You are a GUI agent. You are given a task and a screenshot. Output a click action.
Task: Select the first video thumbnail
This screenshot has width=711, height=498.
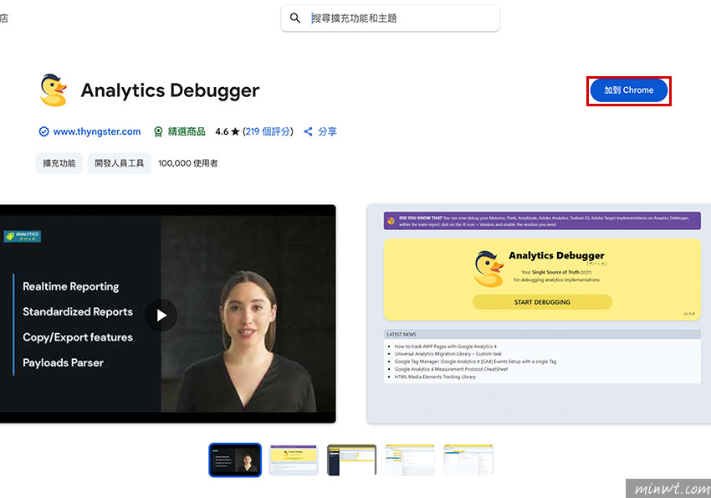(x=235, y=459)
